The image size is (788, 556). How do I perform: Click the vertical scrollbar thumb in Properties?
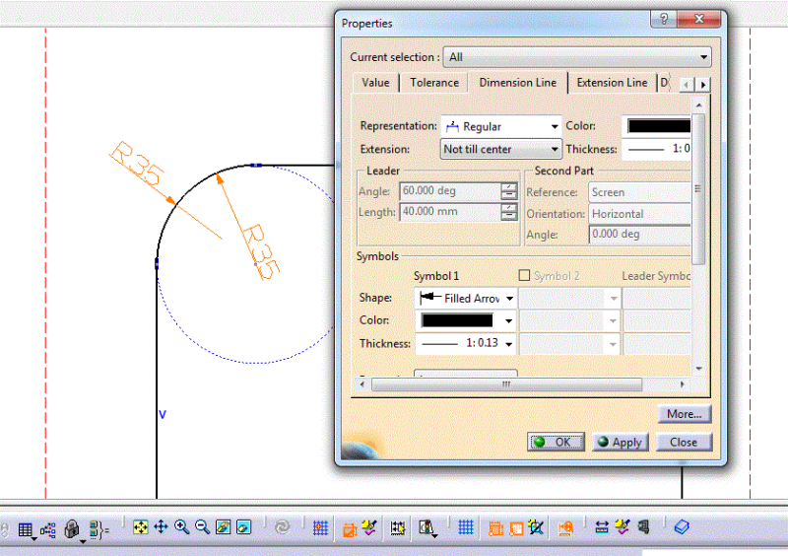tap(698, 188)
